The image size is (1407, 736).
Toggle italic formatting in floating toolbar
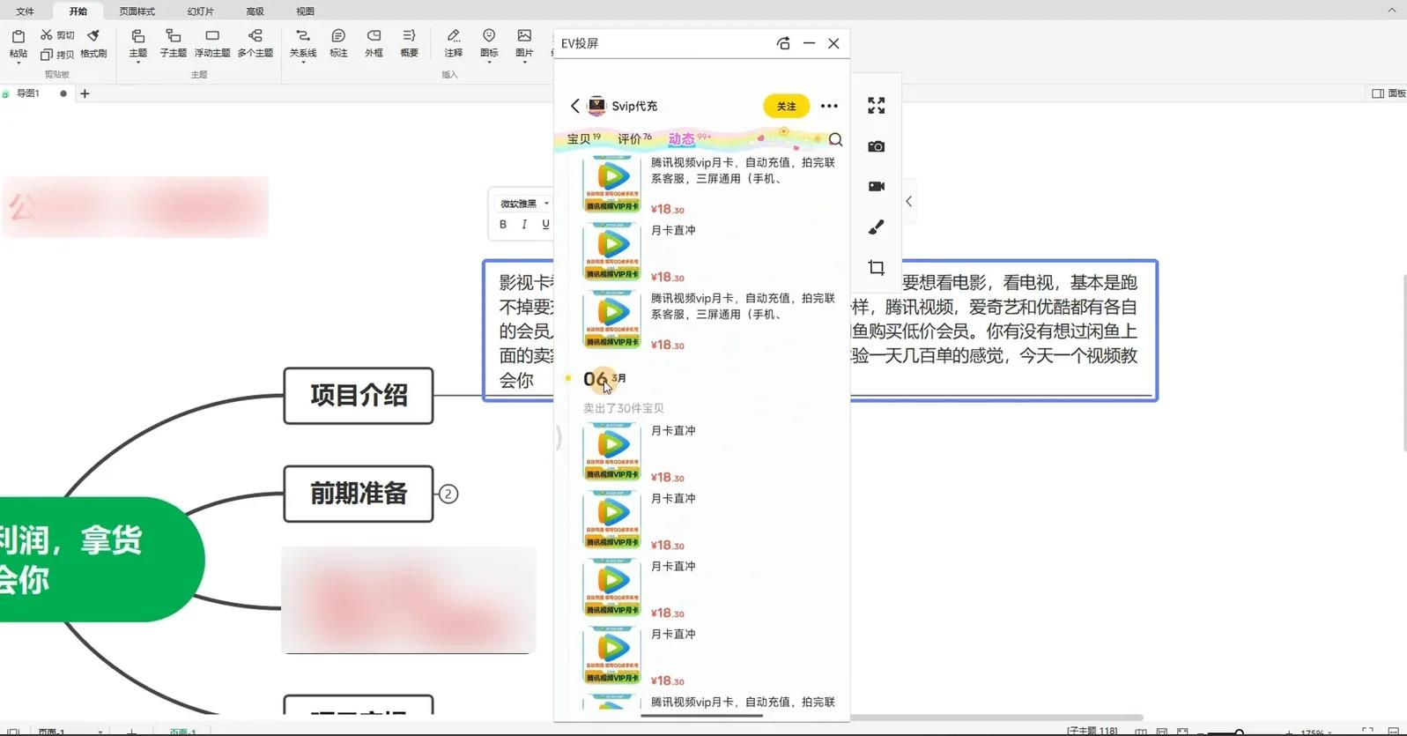pos(524,225)
